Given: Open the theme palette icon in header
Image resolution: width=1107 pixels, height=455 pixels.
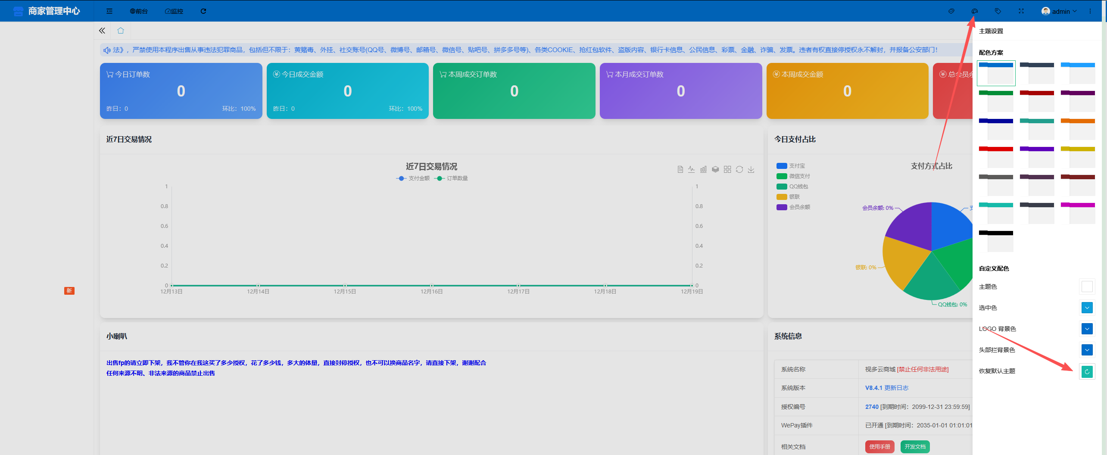Looking at the screenshot, I should [975, 11].
